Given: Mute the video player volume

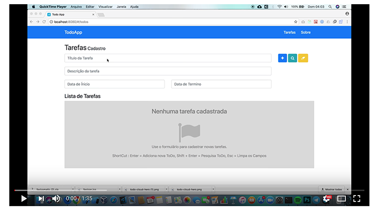Looking at the screenshot, I should click(56, 199).
